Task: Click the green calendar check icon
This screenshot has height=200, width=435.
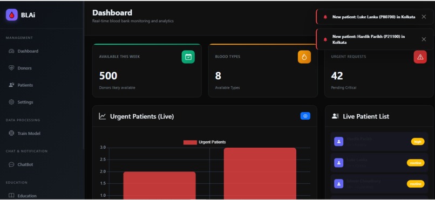Action: coord(188,57)
